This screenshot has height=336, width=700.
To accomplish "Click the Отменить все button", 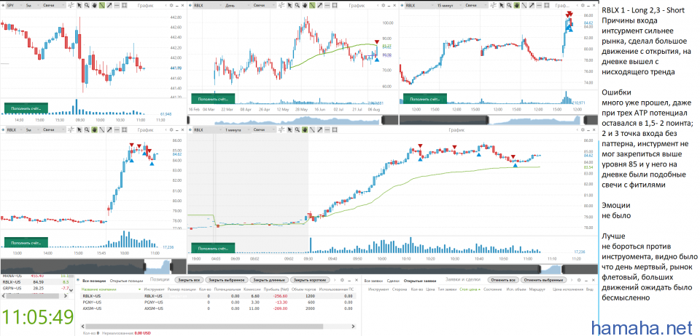I will [x=503, y=280].
